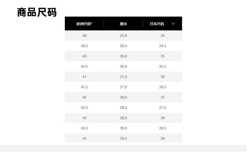Select Japanese size 29 cell
Screen dimensions: 248x154
[163, 138]
